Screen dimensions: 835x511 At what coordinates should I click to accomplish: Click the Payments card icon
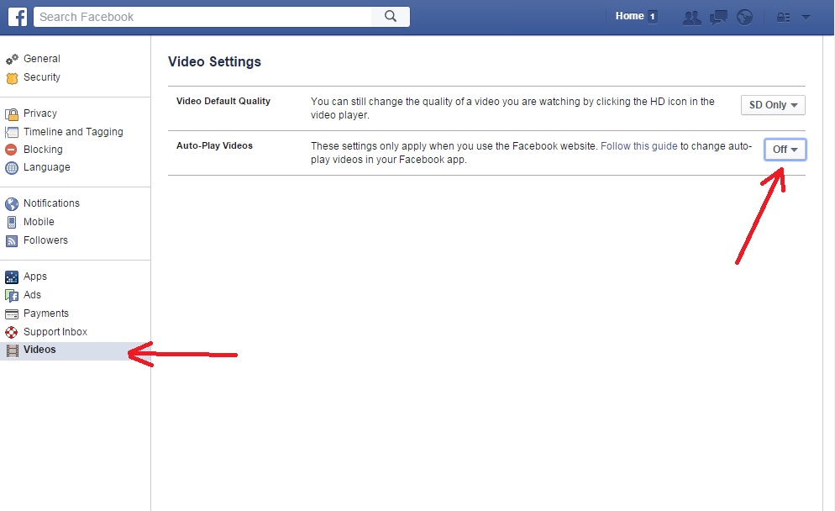(11, 313)
